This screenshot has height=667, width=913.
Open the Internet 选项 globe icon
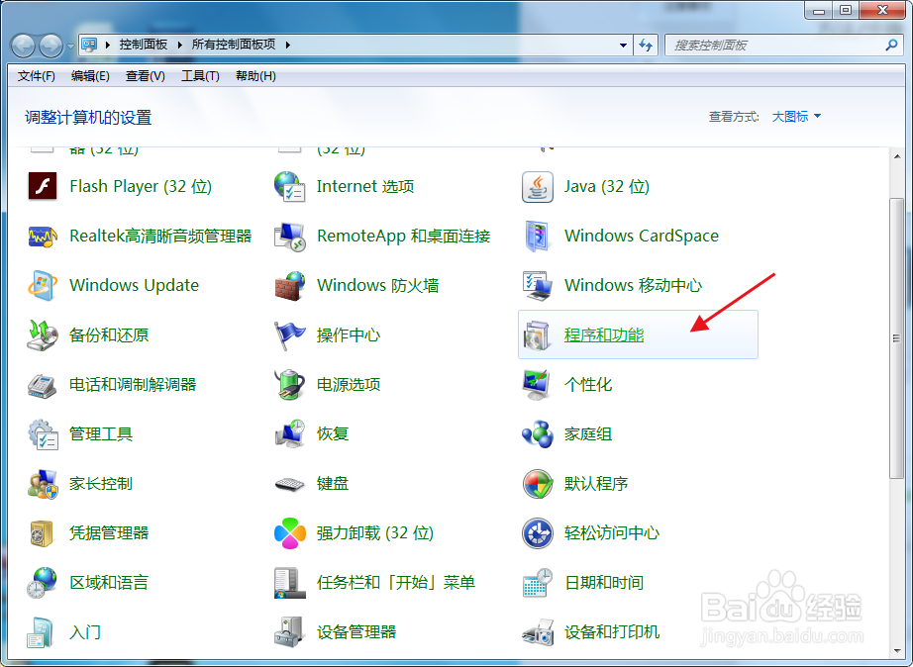289,186
